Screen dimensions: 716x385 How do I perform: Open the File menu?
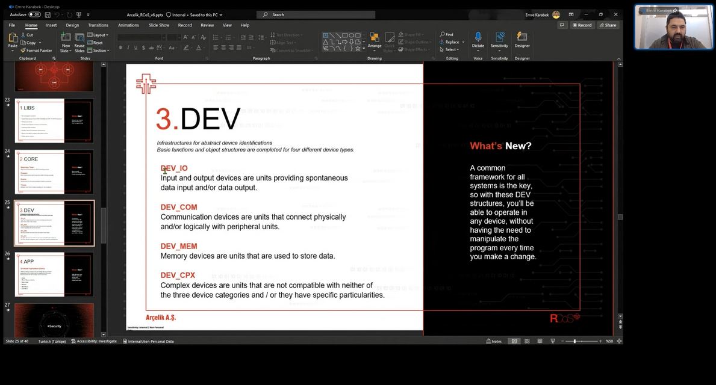pyautogui.click(x=12, y=25)
